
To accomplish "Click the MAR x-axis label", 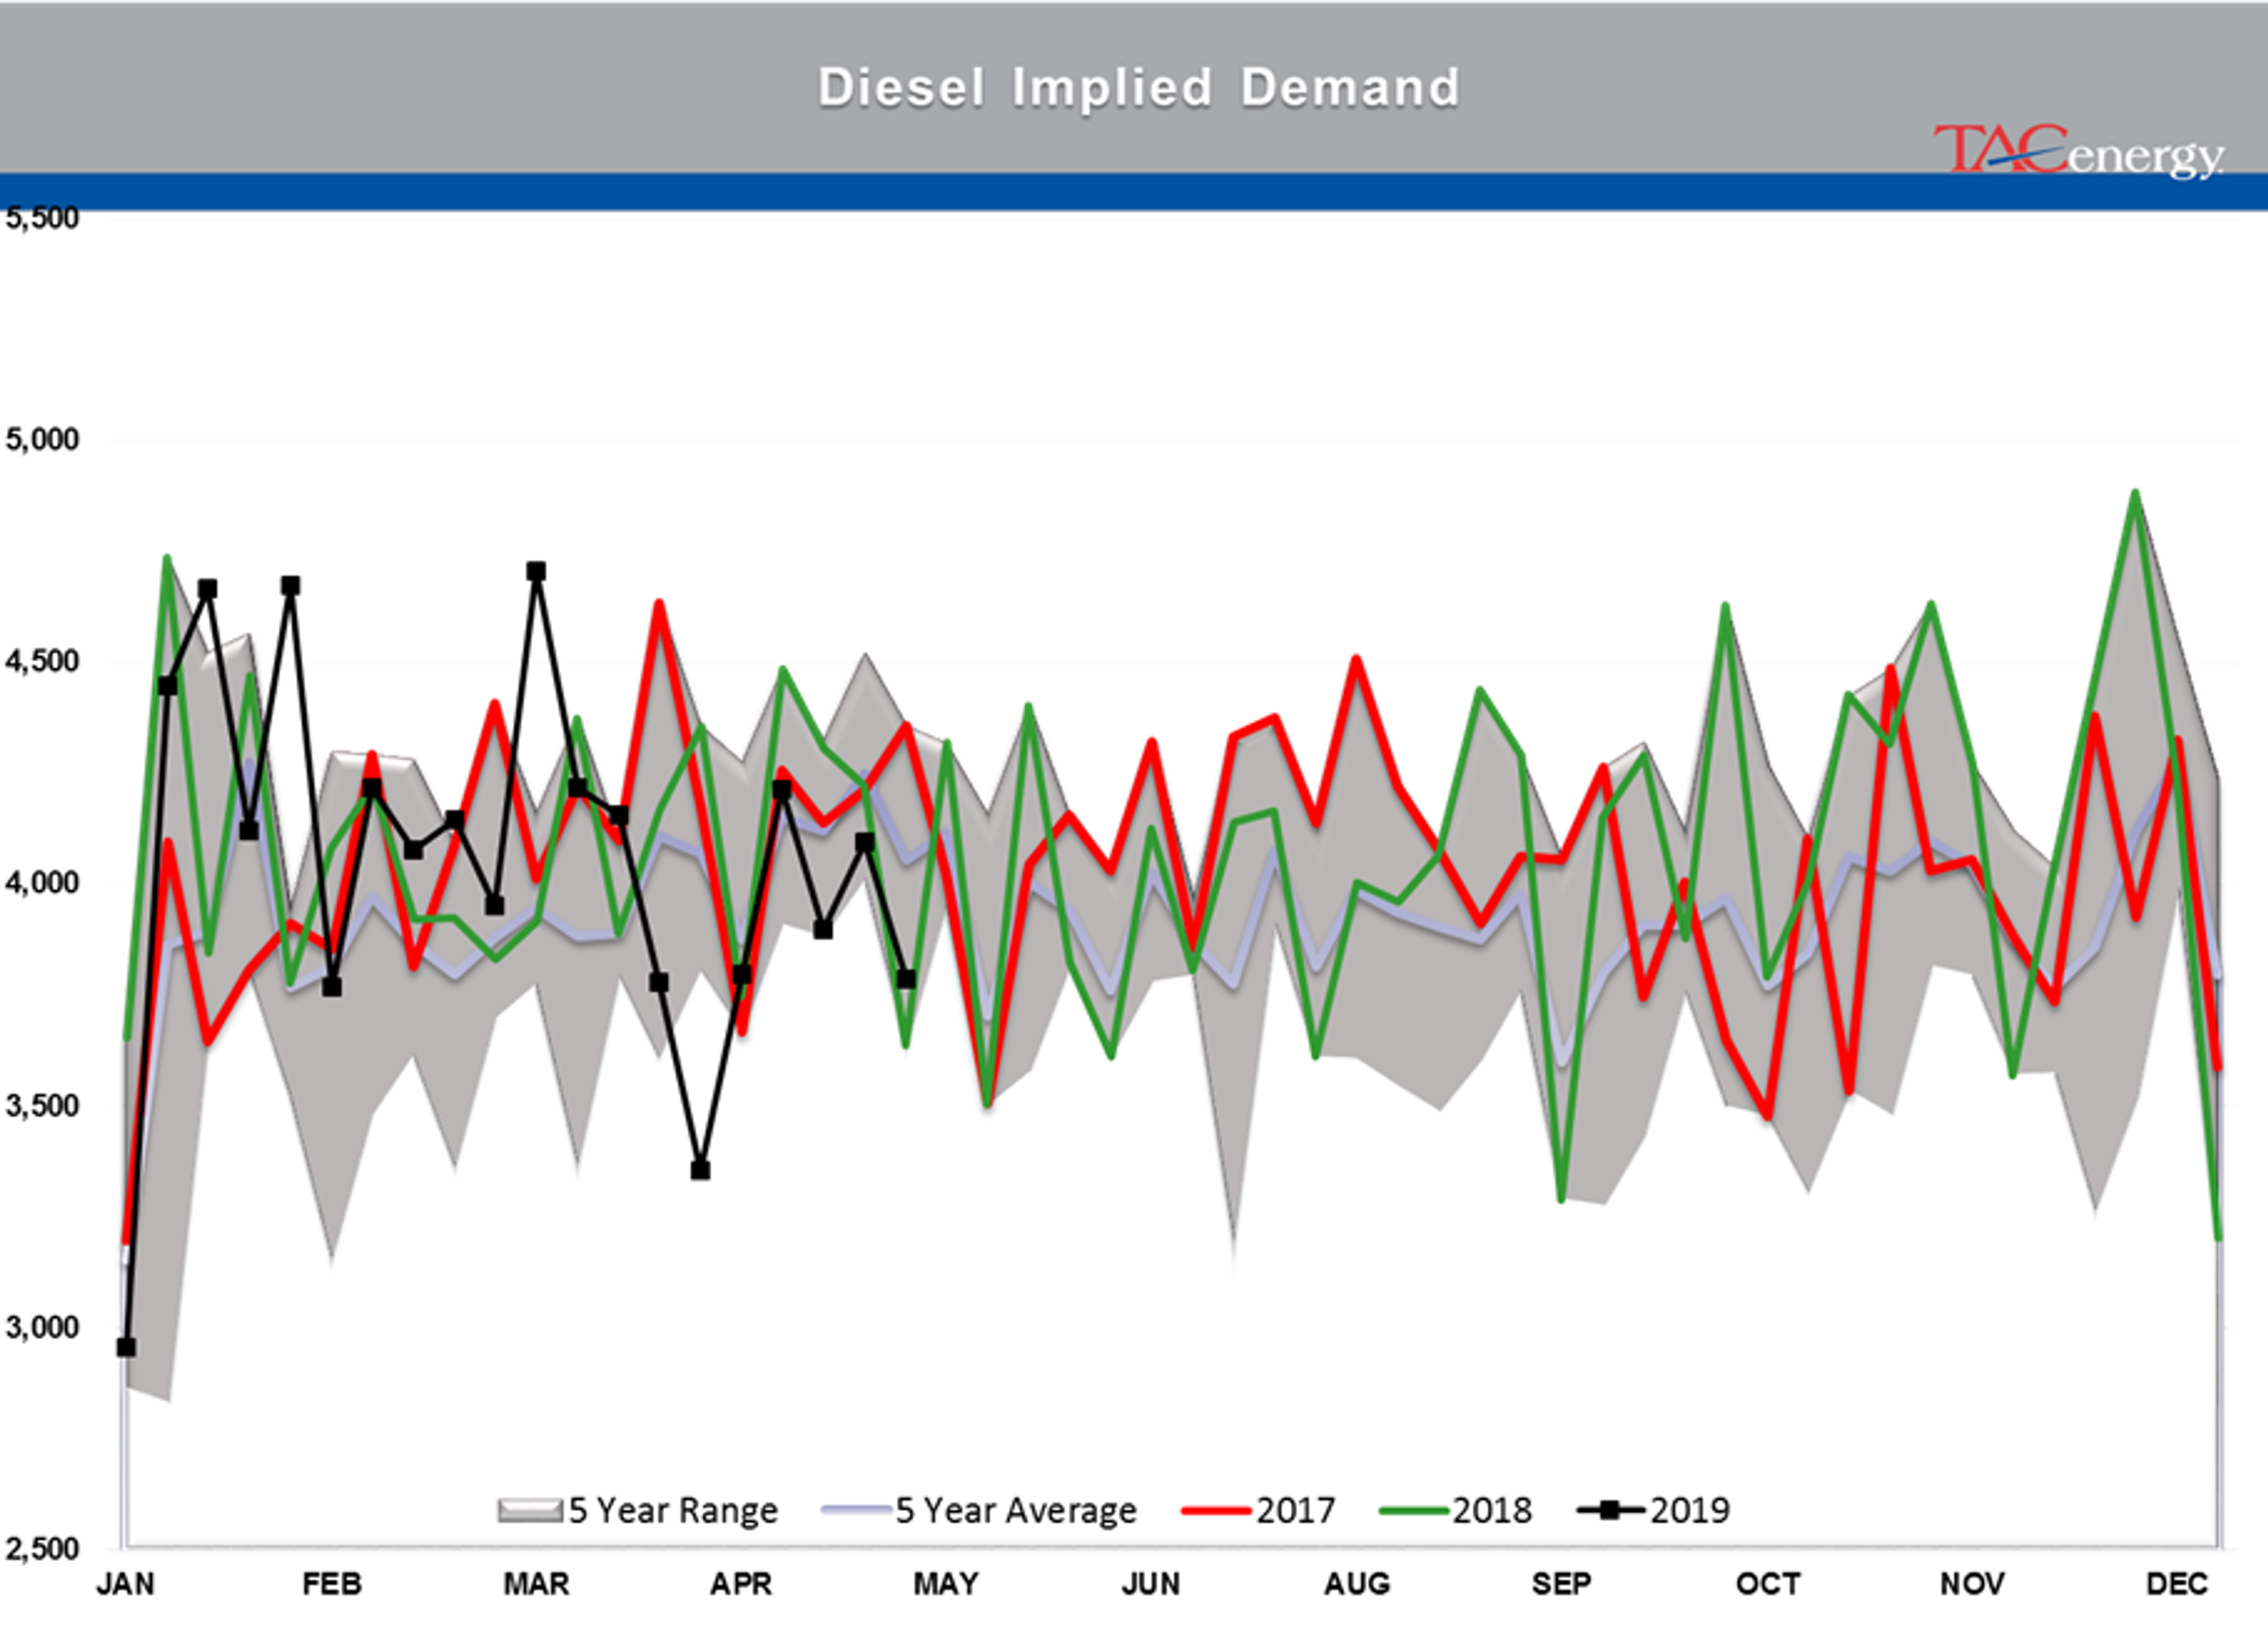I will click(536, 1584).
